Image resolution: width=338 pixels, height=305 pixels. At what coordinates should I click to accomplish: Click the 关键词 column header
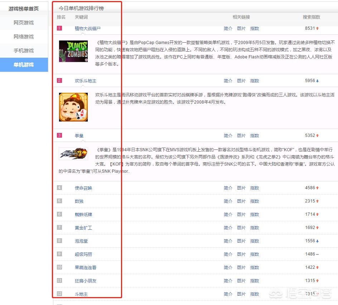coord(81,17)
